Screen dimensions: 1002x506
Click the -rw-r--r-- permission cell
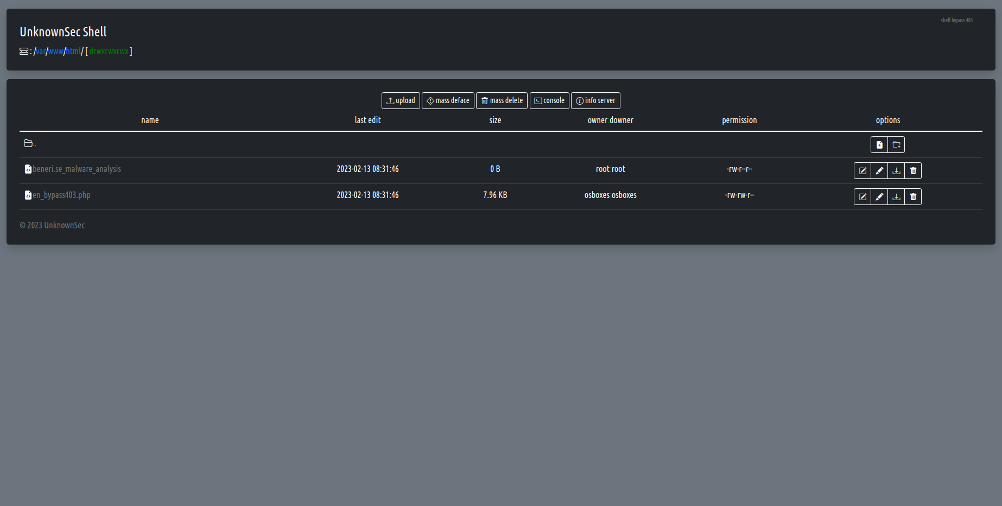pyautogui.click(x=739, y=169)
